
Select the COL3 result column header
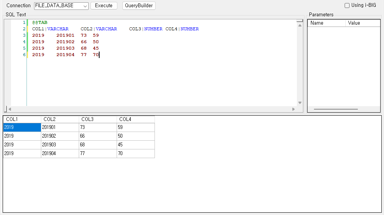pos(98,119)
